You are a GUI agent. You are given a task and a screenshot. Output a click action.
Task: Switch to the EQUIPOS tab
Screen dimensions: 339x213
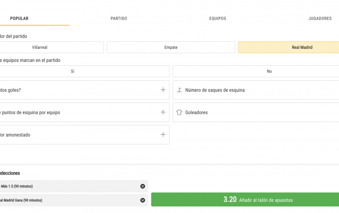[x=218, y=18]
